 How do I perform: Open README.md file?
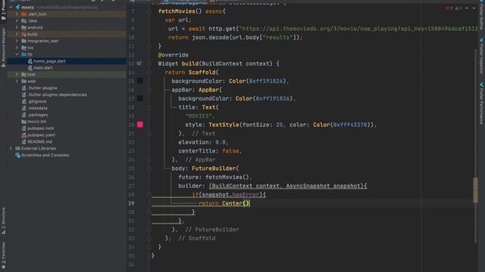pos(39,142)
